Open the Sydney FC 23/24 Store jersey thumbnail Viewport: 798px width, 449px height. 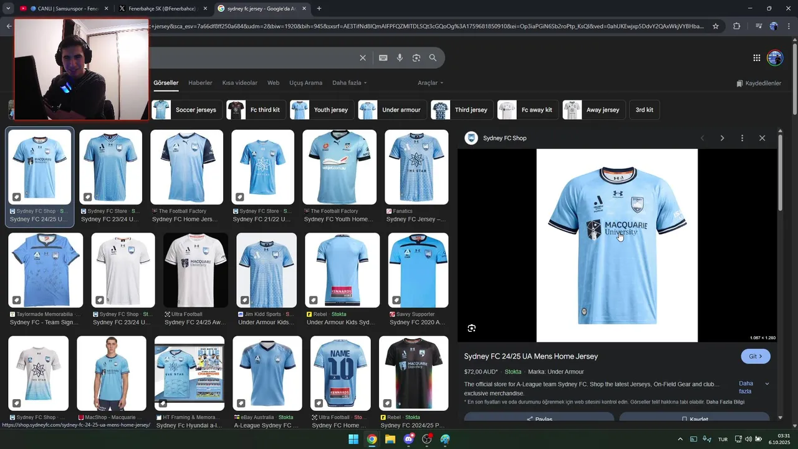(x=111, y=167)
